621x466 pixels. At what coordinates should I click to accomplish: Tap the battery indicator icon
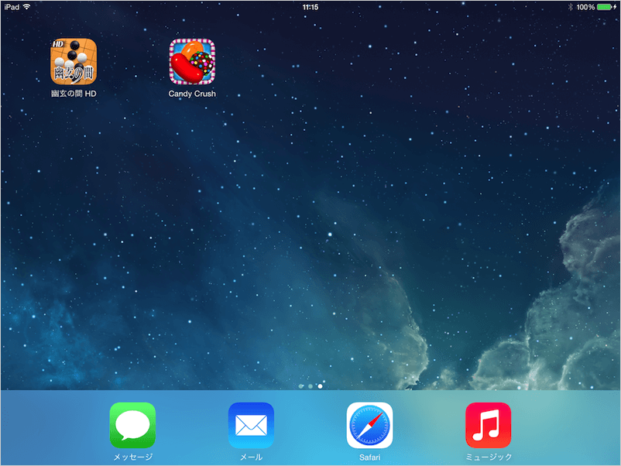pos(606,7)
